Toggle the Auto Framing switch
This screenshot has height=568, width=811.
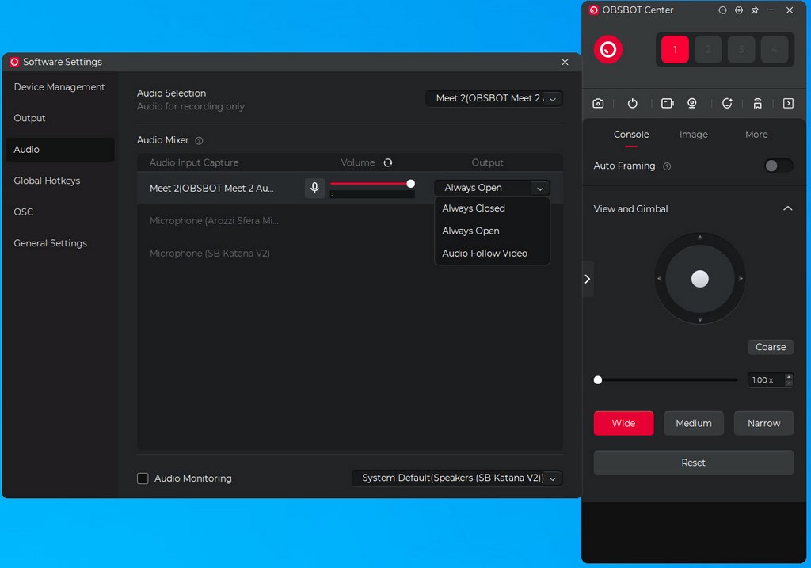[x=779, y=166]
